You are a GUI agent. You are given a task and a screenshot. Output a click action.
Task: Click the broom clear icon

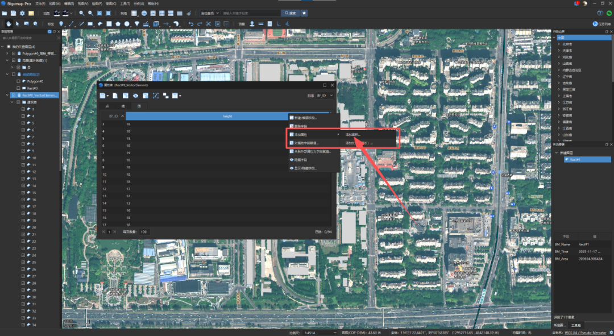click(189, 13)
